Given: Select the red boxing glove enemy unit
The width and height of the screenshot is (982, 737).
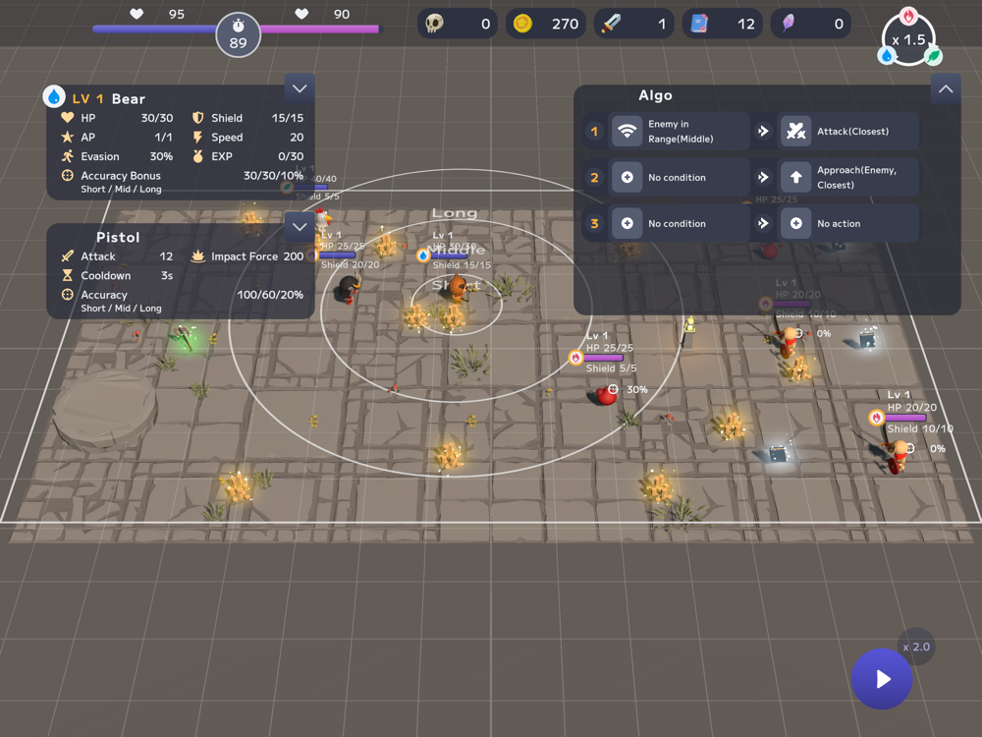Looking at the screenshot, I should pyautogui.click(x=605, y=395).
